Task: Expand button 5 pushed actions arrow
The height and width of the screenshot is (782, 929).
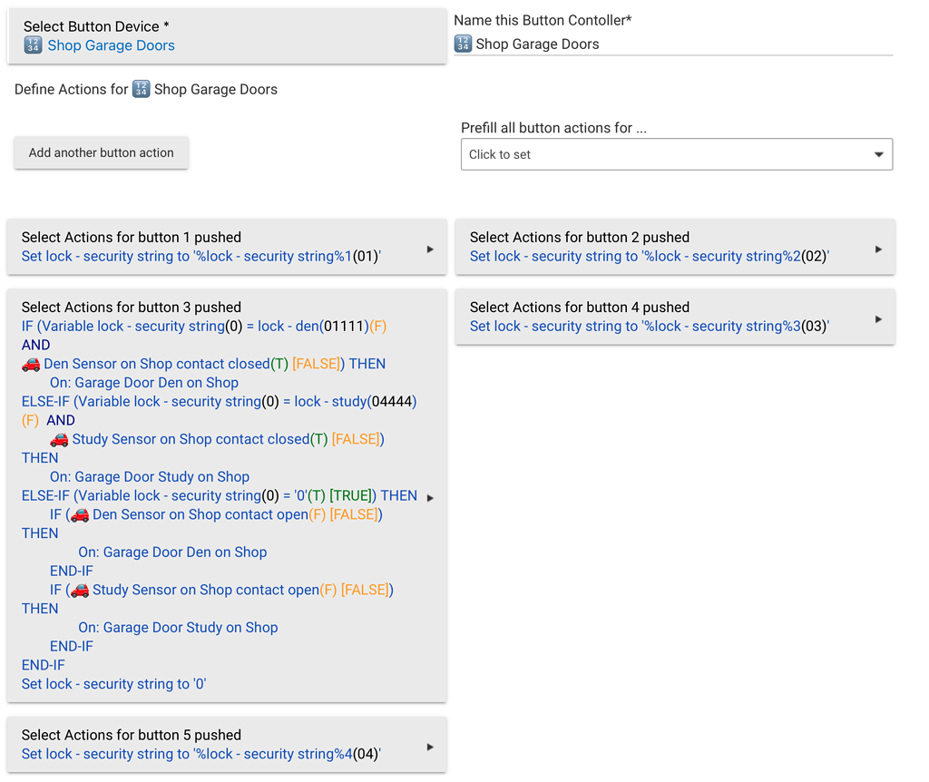Action: (x=430, y=747)
